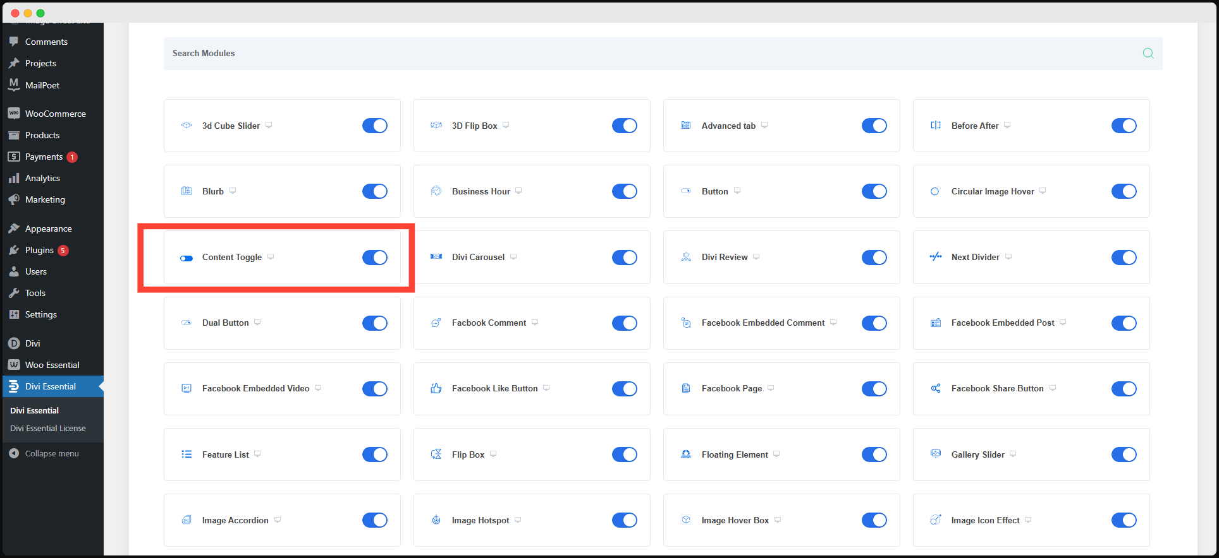Click the 3d Cube Slider module icon
This screenshot has width=1219, height=558.
[x=187, y=126]
